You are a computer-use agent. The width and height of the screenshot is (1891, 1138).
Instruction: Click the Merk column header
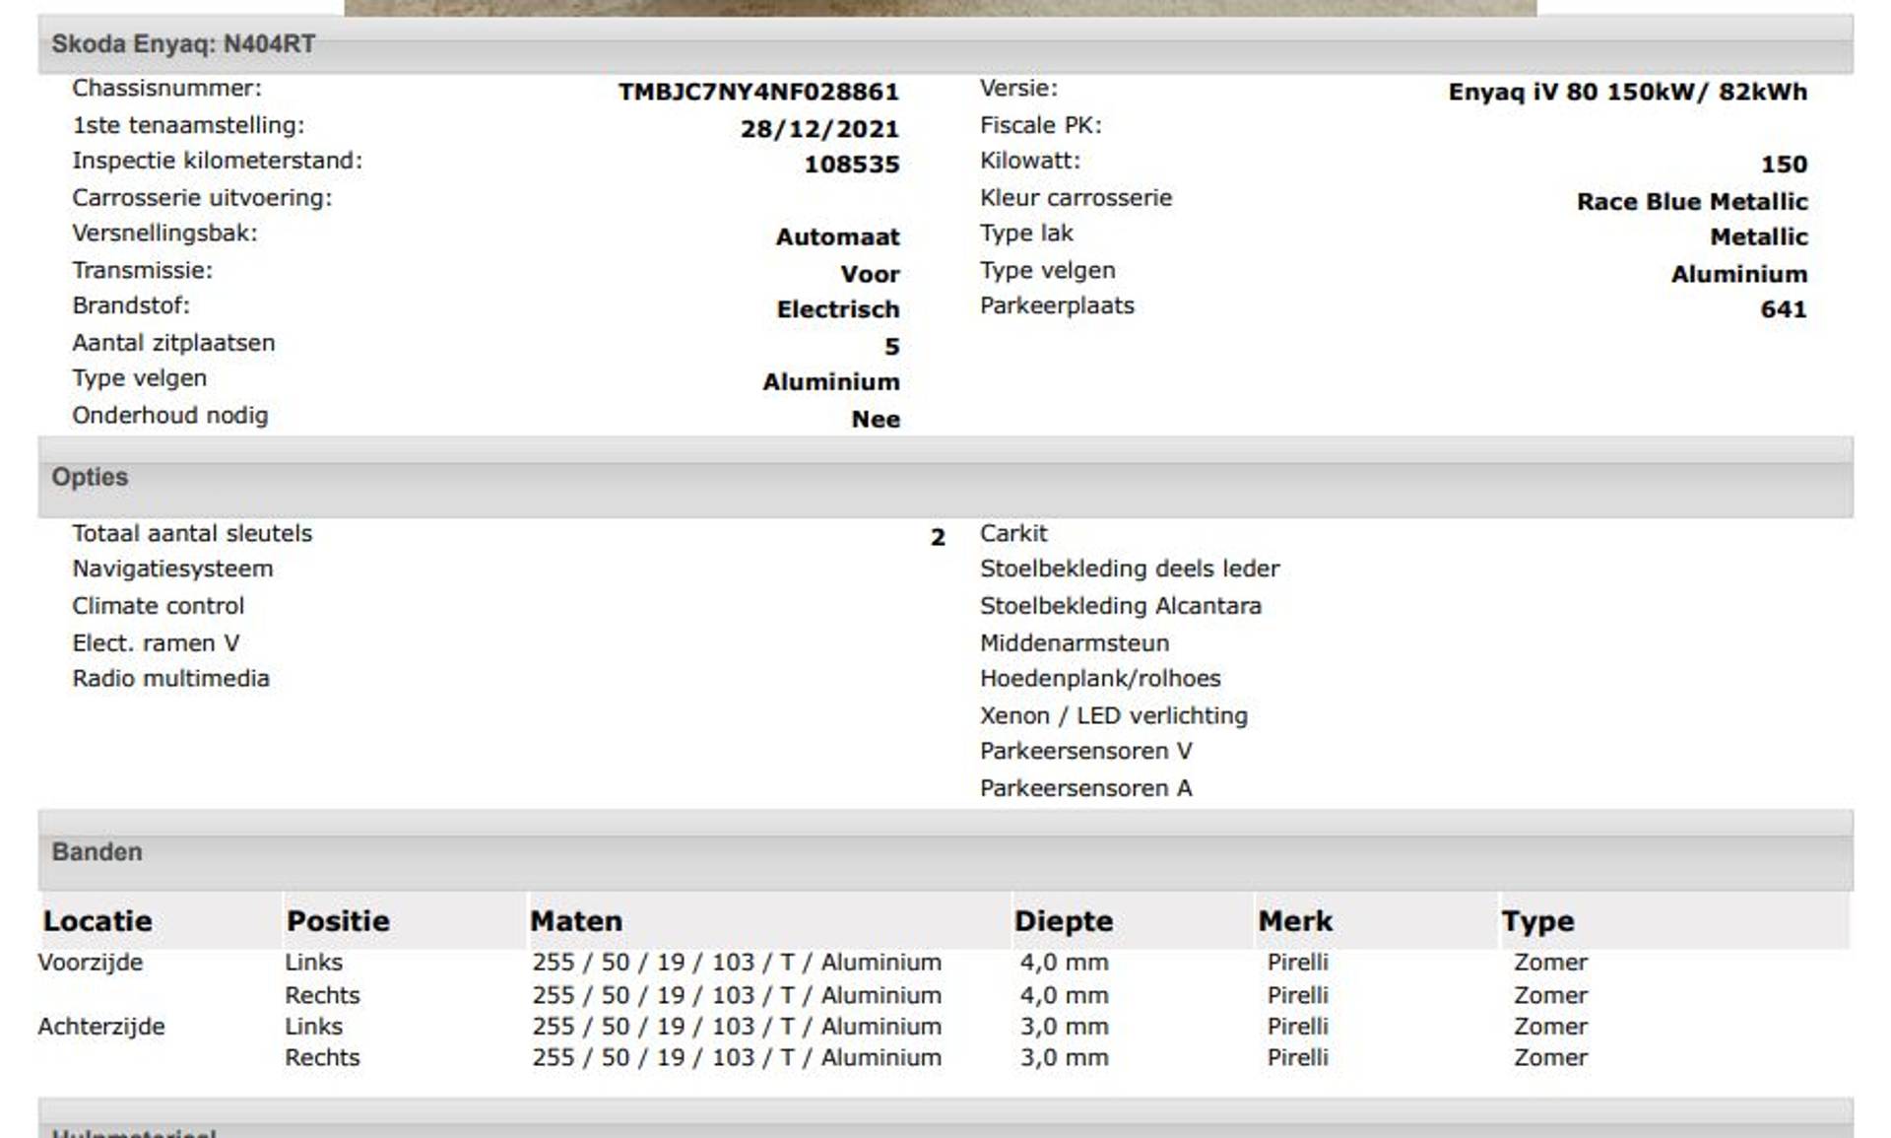1295,921
